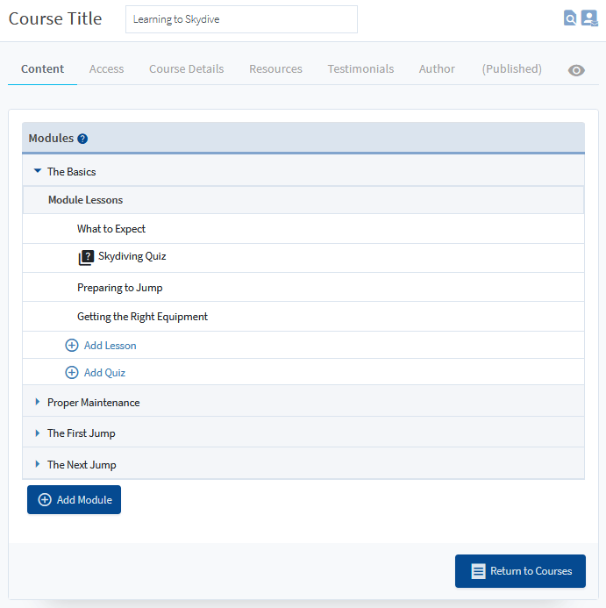Select the Proper Maintenance module title
Viewport: 606px width, 608px height.
(x=94, y=403)
